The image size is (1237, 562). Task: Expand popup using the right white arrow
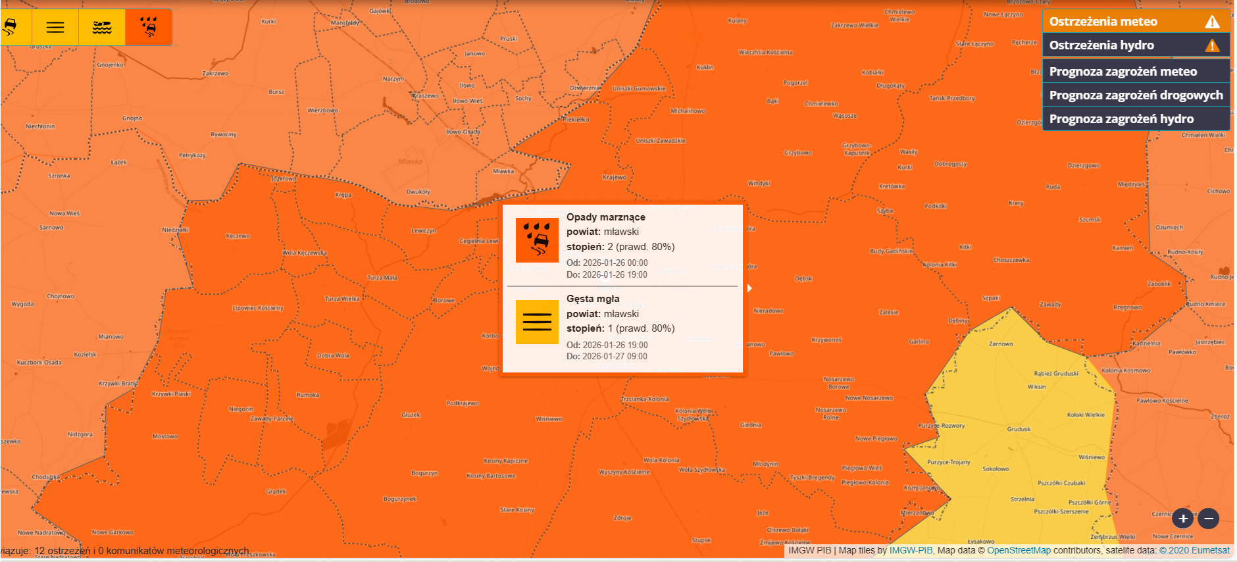749,288
